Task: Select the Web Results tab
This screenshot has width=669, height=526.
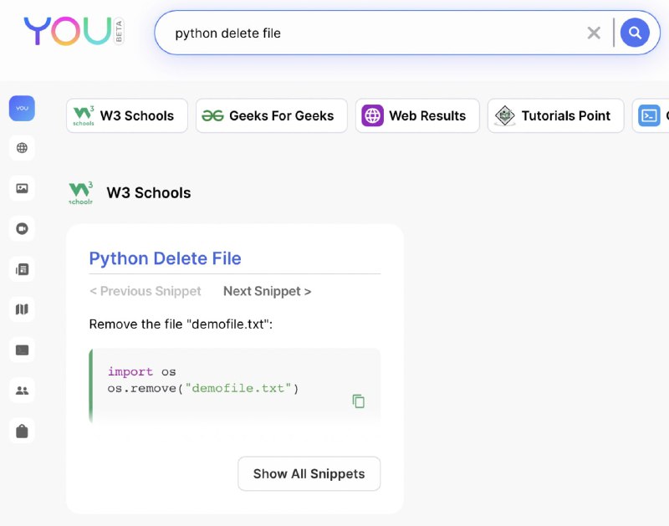Action: click(x=417, y=115)
